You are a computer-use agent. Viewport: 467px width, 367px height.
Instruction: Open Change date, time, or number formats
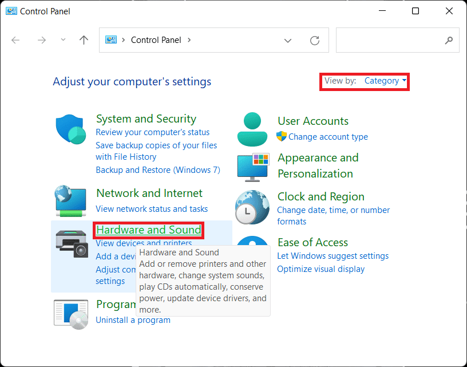[x=333, y=216]
